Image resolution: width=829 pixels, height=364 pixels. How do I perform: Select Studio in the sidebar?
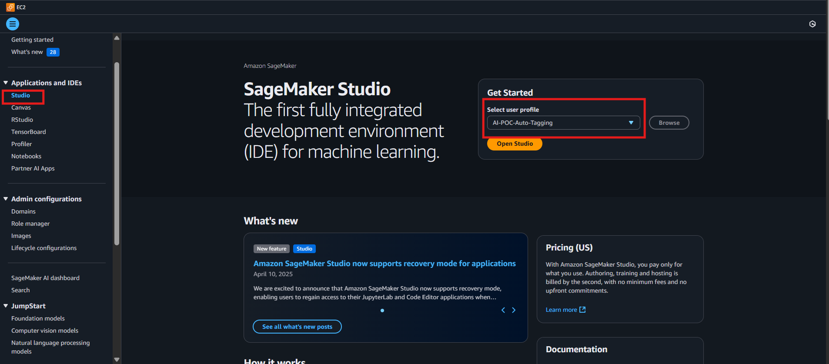20,95
